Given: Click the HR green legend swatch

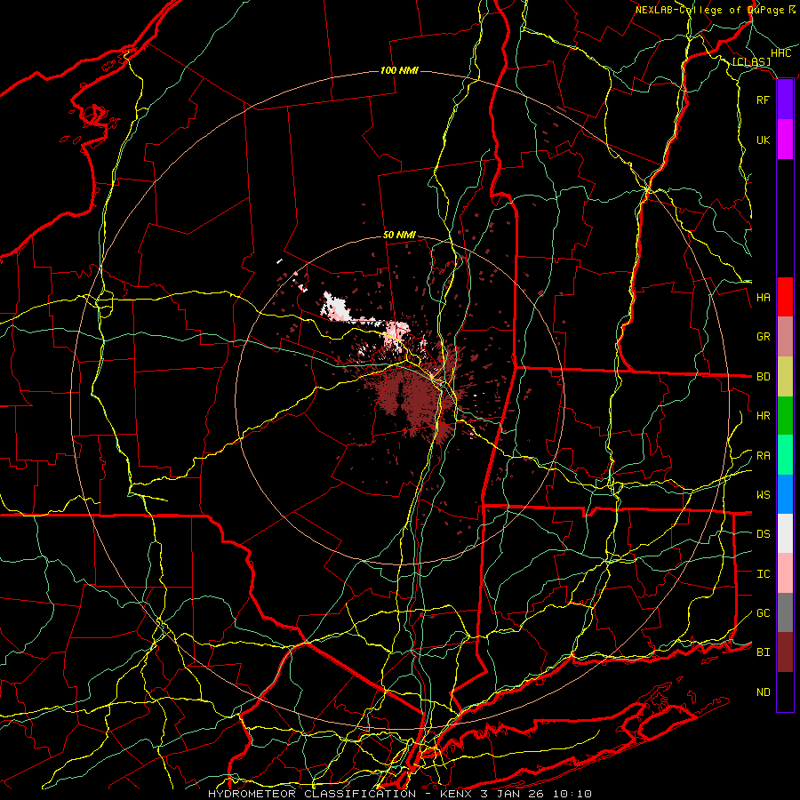Looking at the screenshot, I should pyautogui.click(x=785, y=416).
